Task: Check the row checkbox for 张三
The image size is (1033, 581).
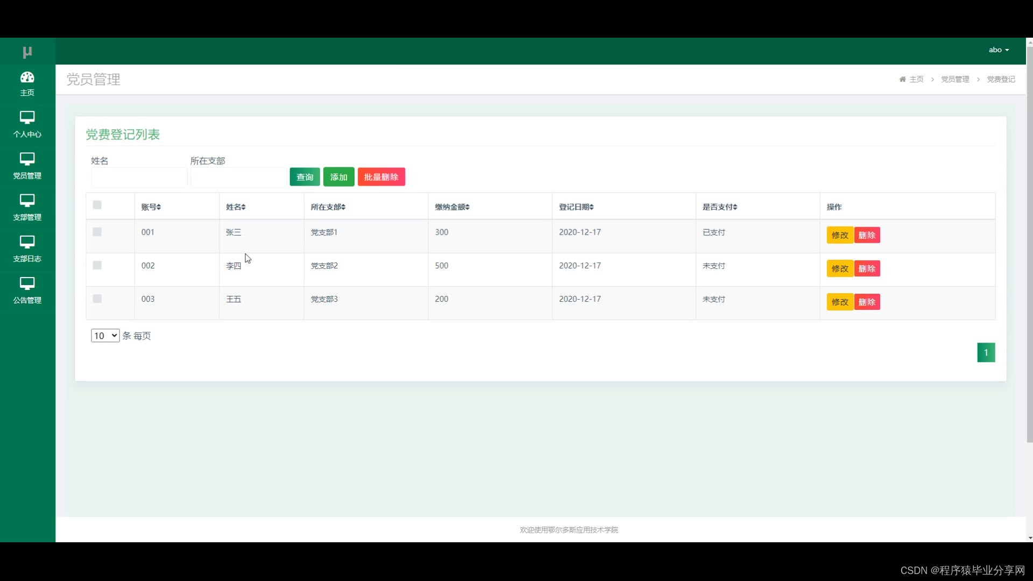Action: click(x=97, y=232)
